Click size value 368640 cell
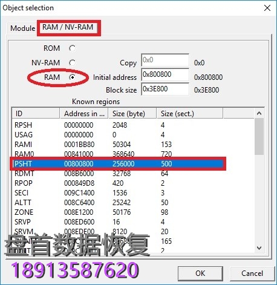277x285 pixels. [x=123, y=154]
